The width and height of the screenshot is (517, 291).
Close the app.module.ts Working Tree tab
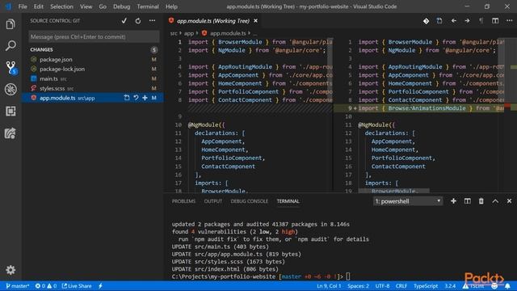tap(255, 21)
